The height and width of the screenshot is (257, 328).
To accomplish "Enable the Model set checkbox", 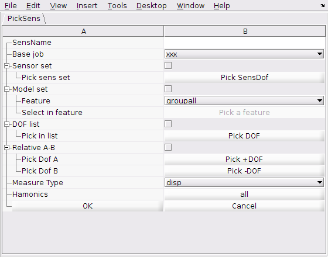I will [168, 89].
